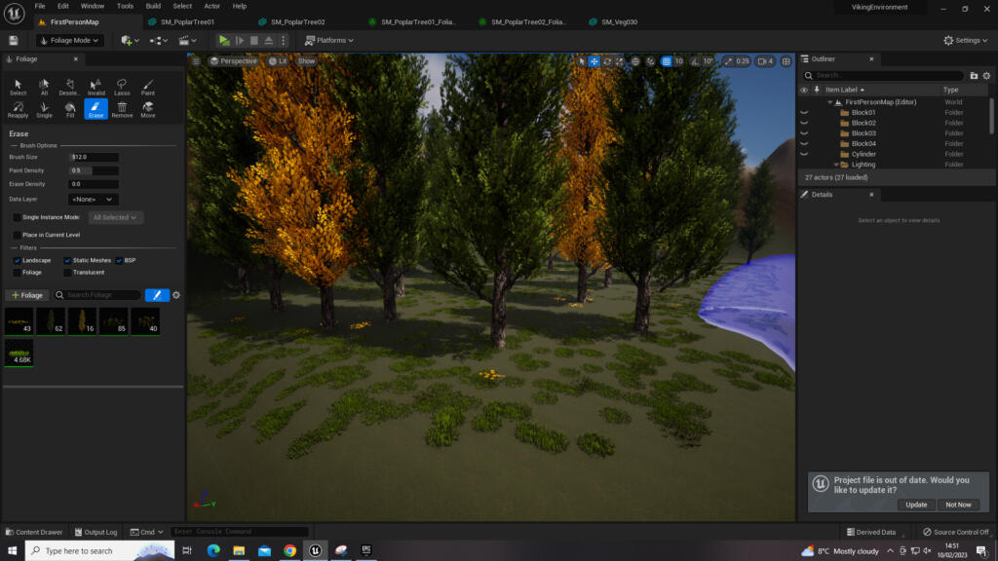This screenshot has height=561, width=998.
Task: Open the Data Layer dropdown
Action: pos(94,199)
